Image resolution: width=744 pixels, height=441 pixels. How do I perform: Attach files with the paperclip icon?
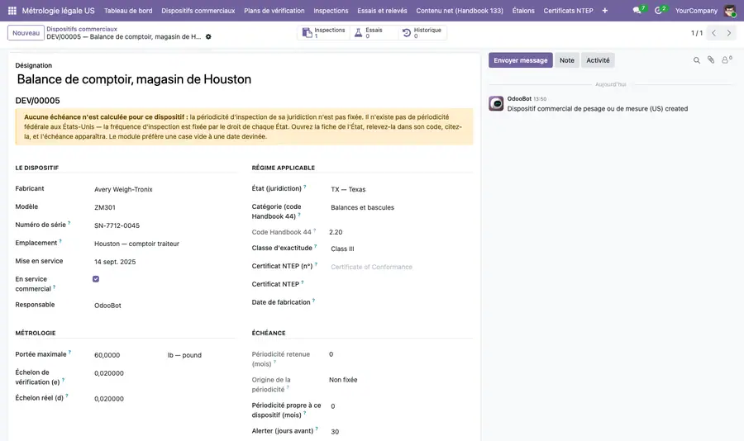click(711, 59)
